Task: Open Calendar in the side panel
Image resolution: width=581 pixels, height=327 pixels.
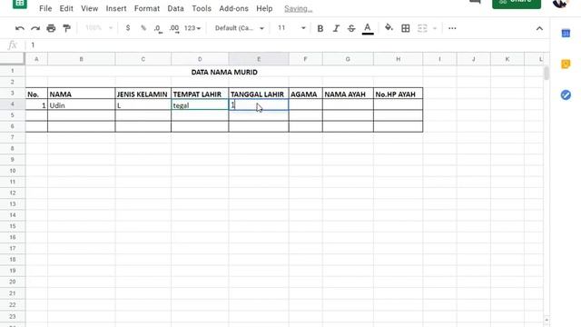Action: (x=566, y=34)
